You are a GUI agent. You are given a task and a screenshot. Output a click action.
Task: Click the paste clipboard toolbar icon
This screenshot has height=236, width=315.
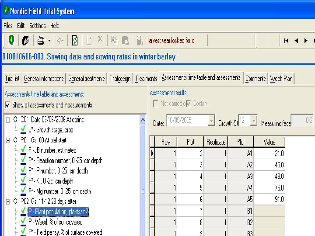pos(126,40)
